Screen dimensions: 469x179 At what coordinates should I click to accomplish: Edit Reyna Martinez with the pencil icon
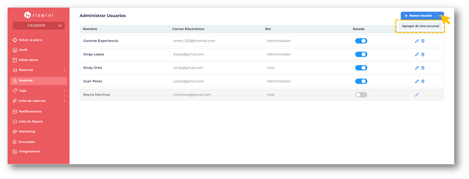click(x=417, y=95)
